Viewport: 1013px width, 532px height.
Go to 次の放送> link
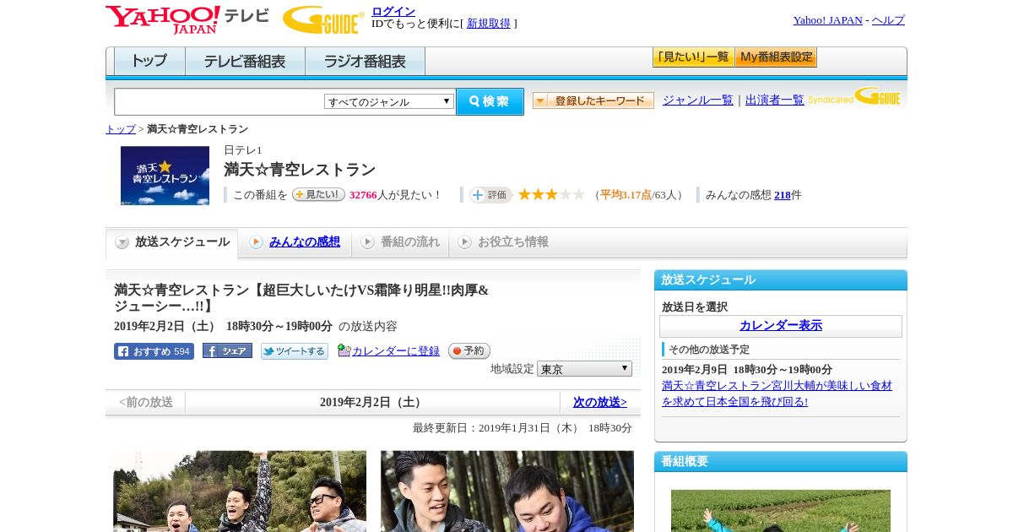click(x=600, y=403)
